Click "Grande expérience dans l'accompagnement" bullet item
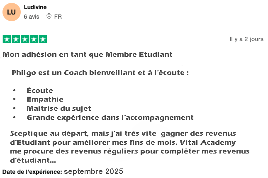268x178 pixels. (110, 117)
